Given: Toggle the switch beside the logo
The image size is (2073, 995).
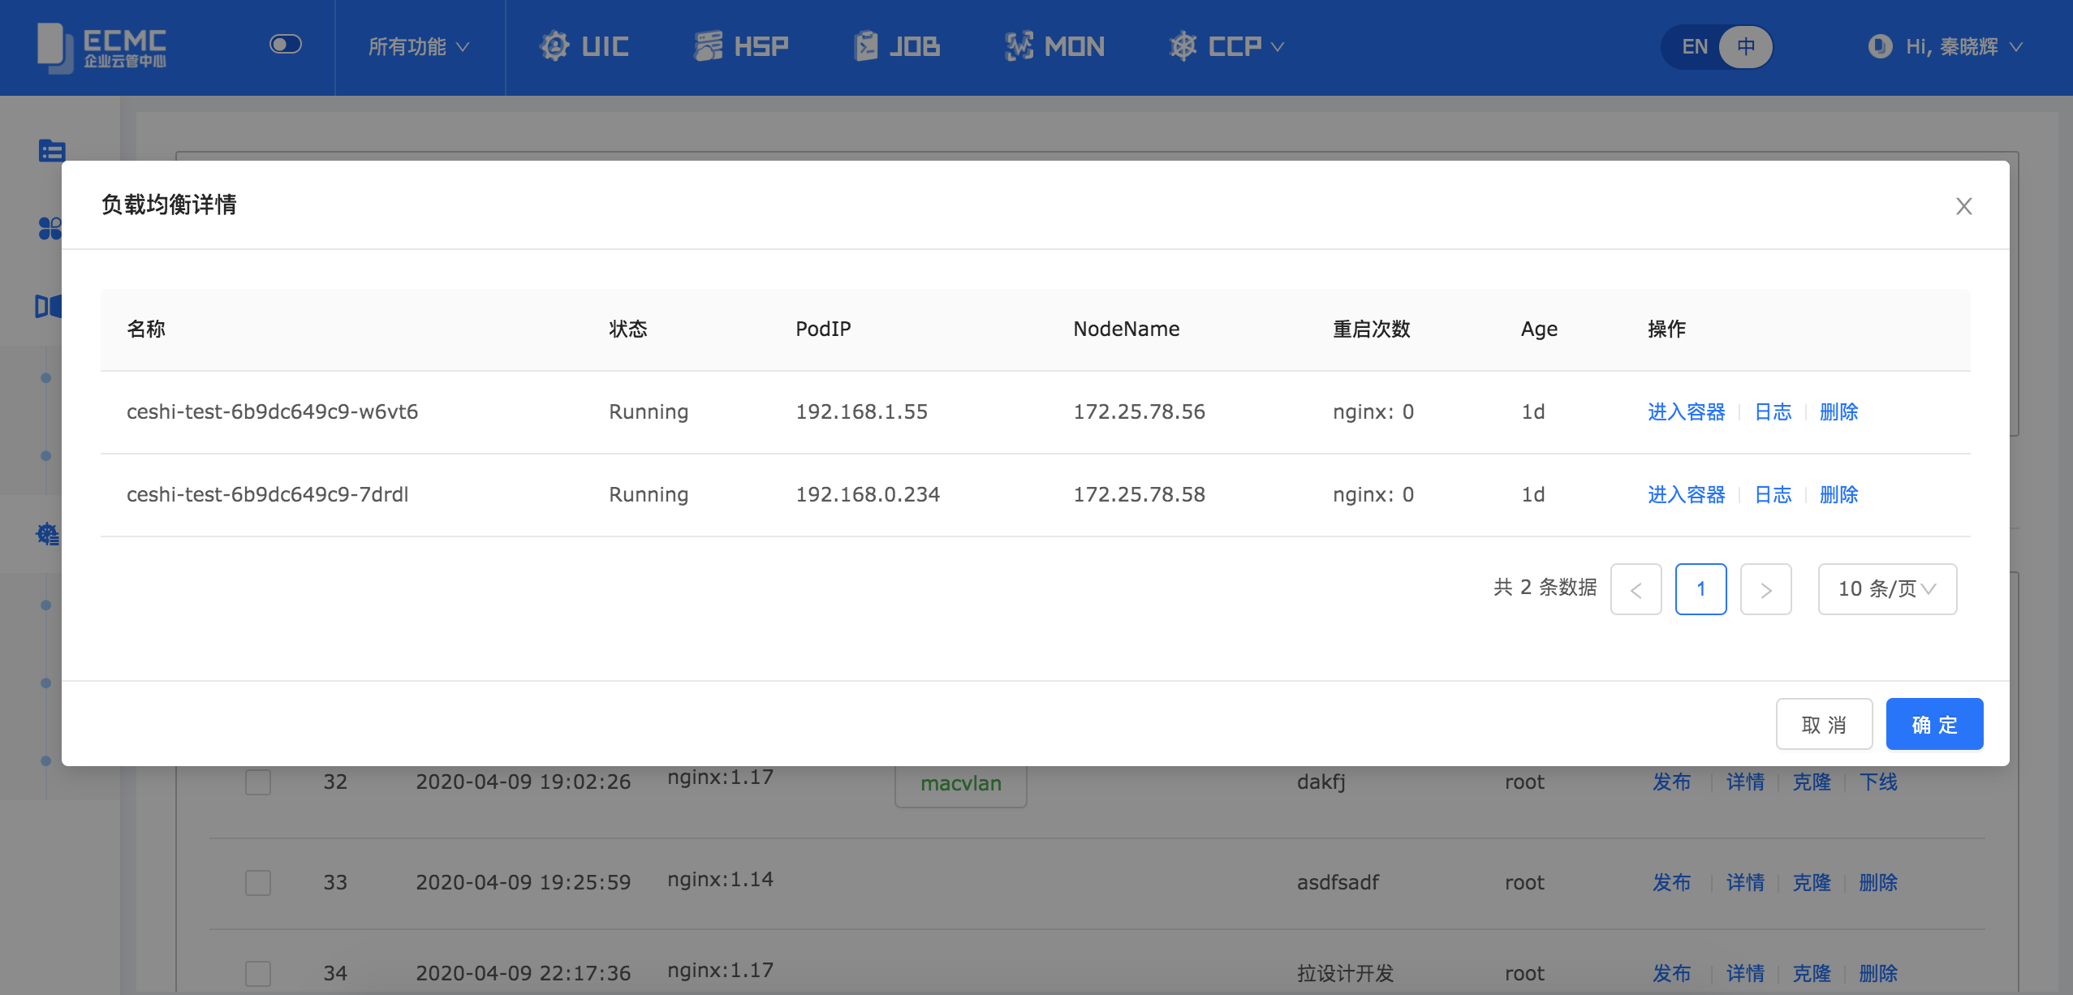Looking at the screenshot, I should [x=286, y=44].
